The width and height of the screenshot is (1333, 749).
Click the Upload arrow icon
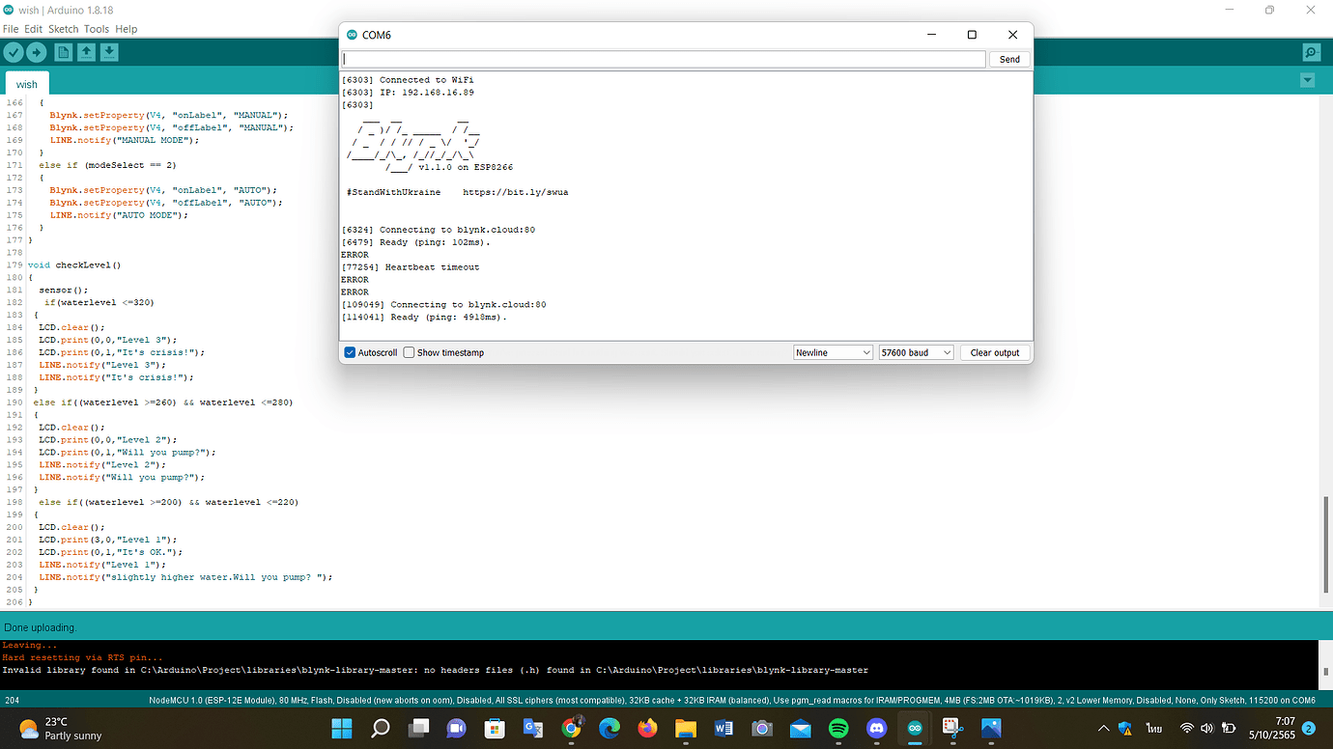click(37, 52)
